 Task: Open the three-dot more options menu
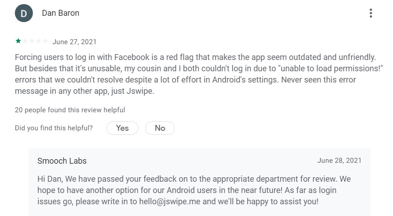coord(371,13)
